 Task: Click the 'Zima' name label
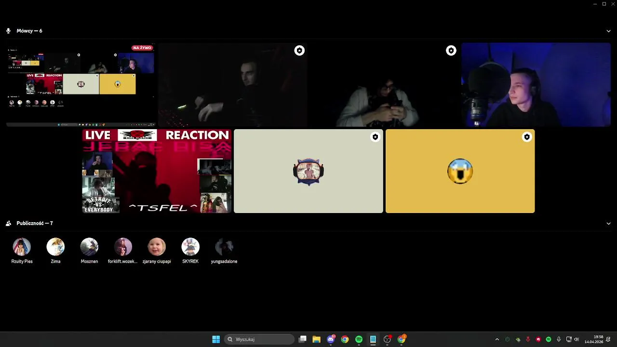click(x=55, y=261)
